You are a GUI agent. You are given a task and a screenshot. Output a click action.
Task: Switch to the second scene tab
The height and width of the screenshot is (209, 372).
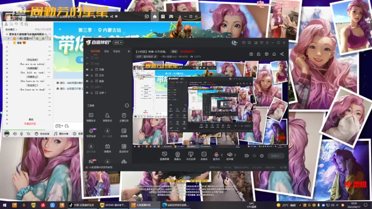[x=106, y=51]
